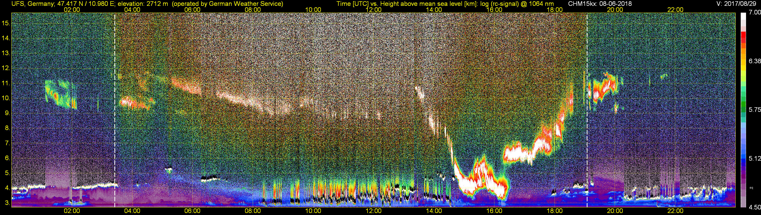Click the 08:00 label on the bottom time axis
Viewport: 761px width, 215px height.
[x=253, y=211]
